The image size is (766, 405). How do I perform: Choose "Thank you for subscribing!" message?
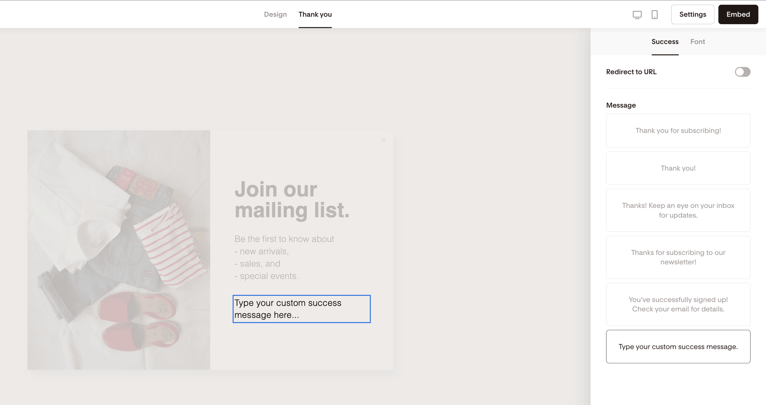tap(678, 130)
